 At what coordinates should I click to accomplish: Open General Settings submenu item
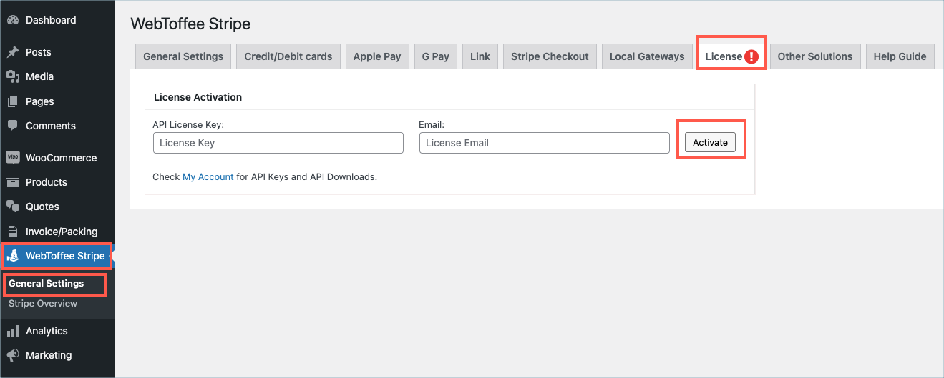(x=46, y=284)
